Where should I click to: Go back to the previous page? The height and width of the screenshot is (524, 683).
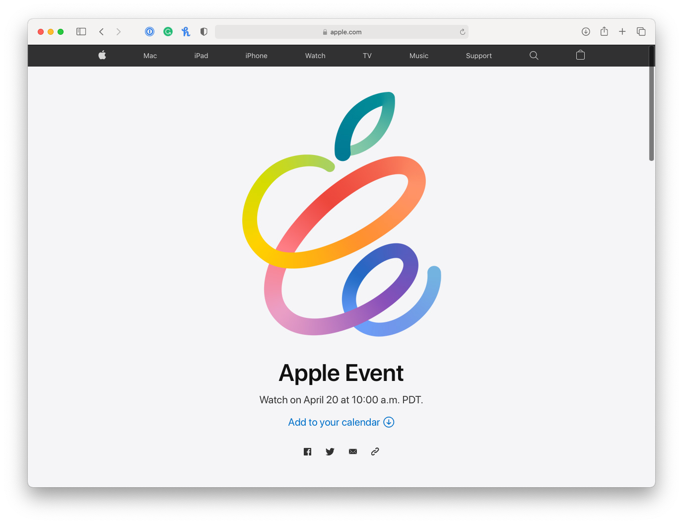coord(101,32)
